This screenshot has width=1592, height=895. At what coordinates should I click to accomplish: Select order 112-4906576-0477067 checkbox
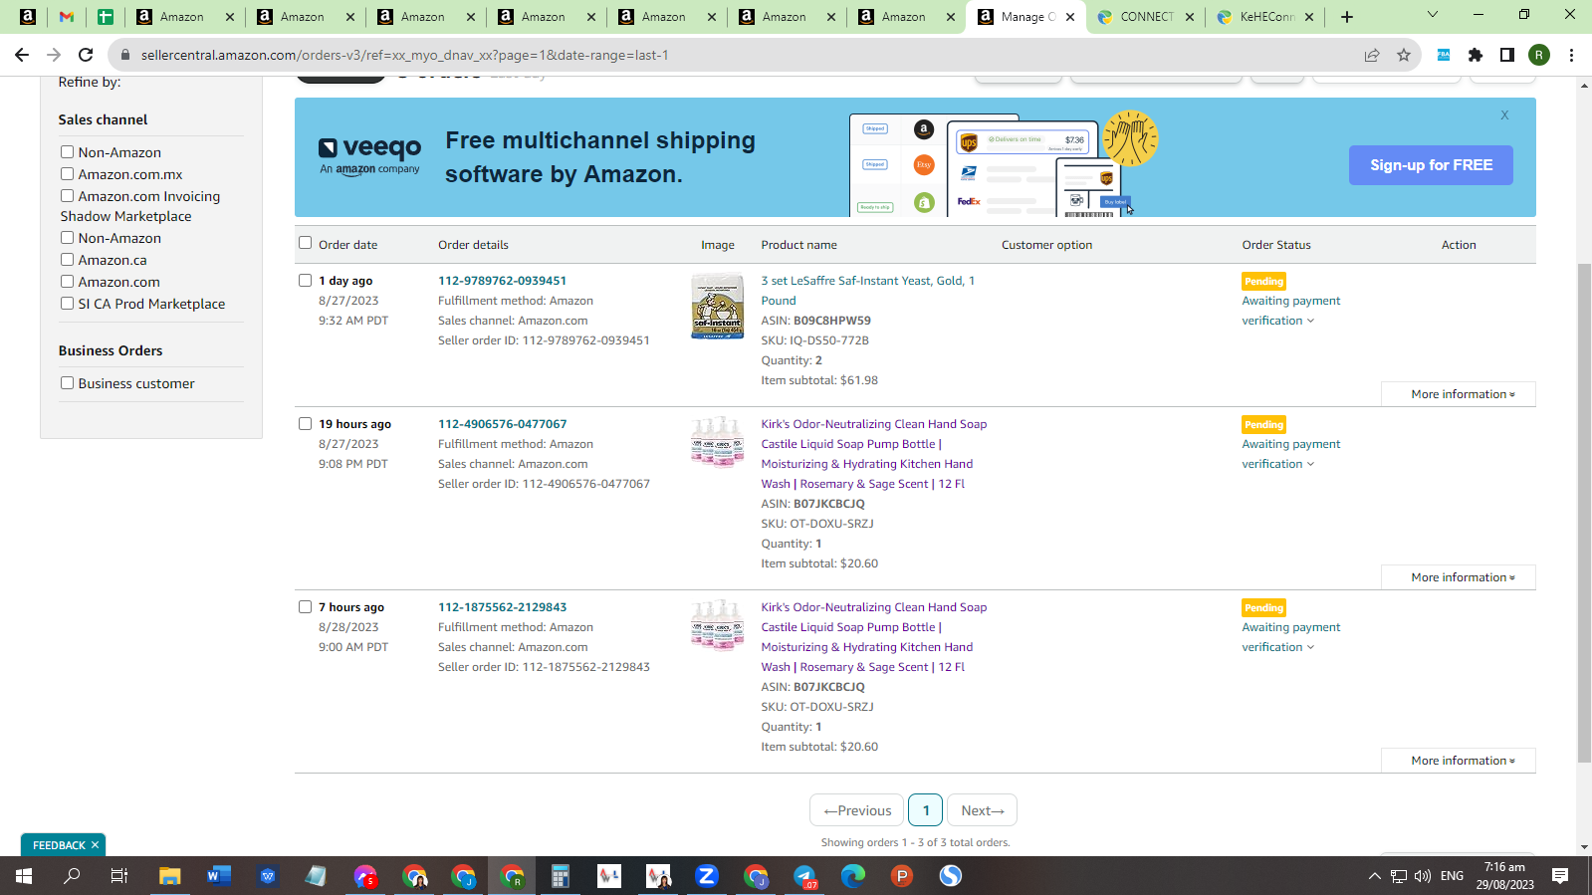click(305, 424)
